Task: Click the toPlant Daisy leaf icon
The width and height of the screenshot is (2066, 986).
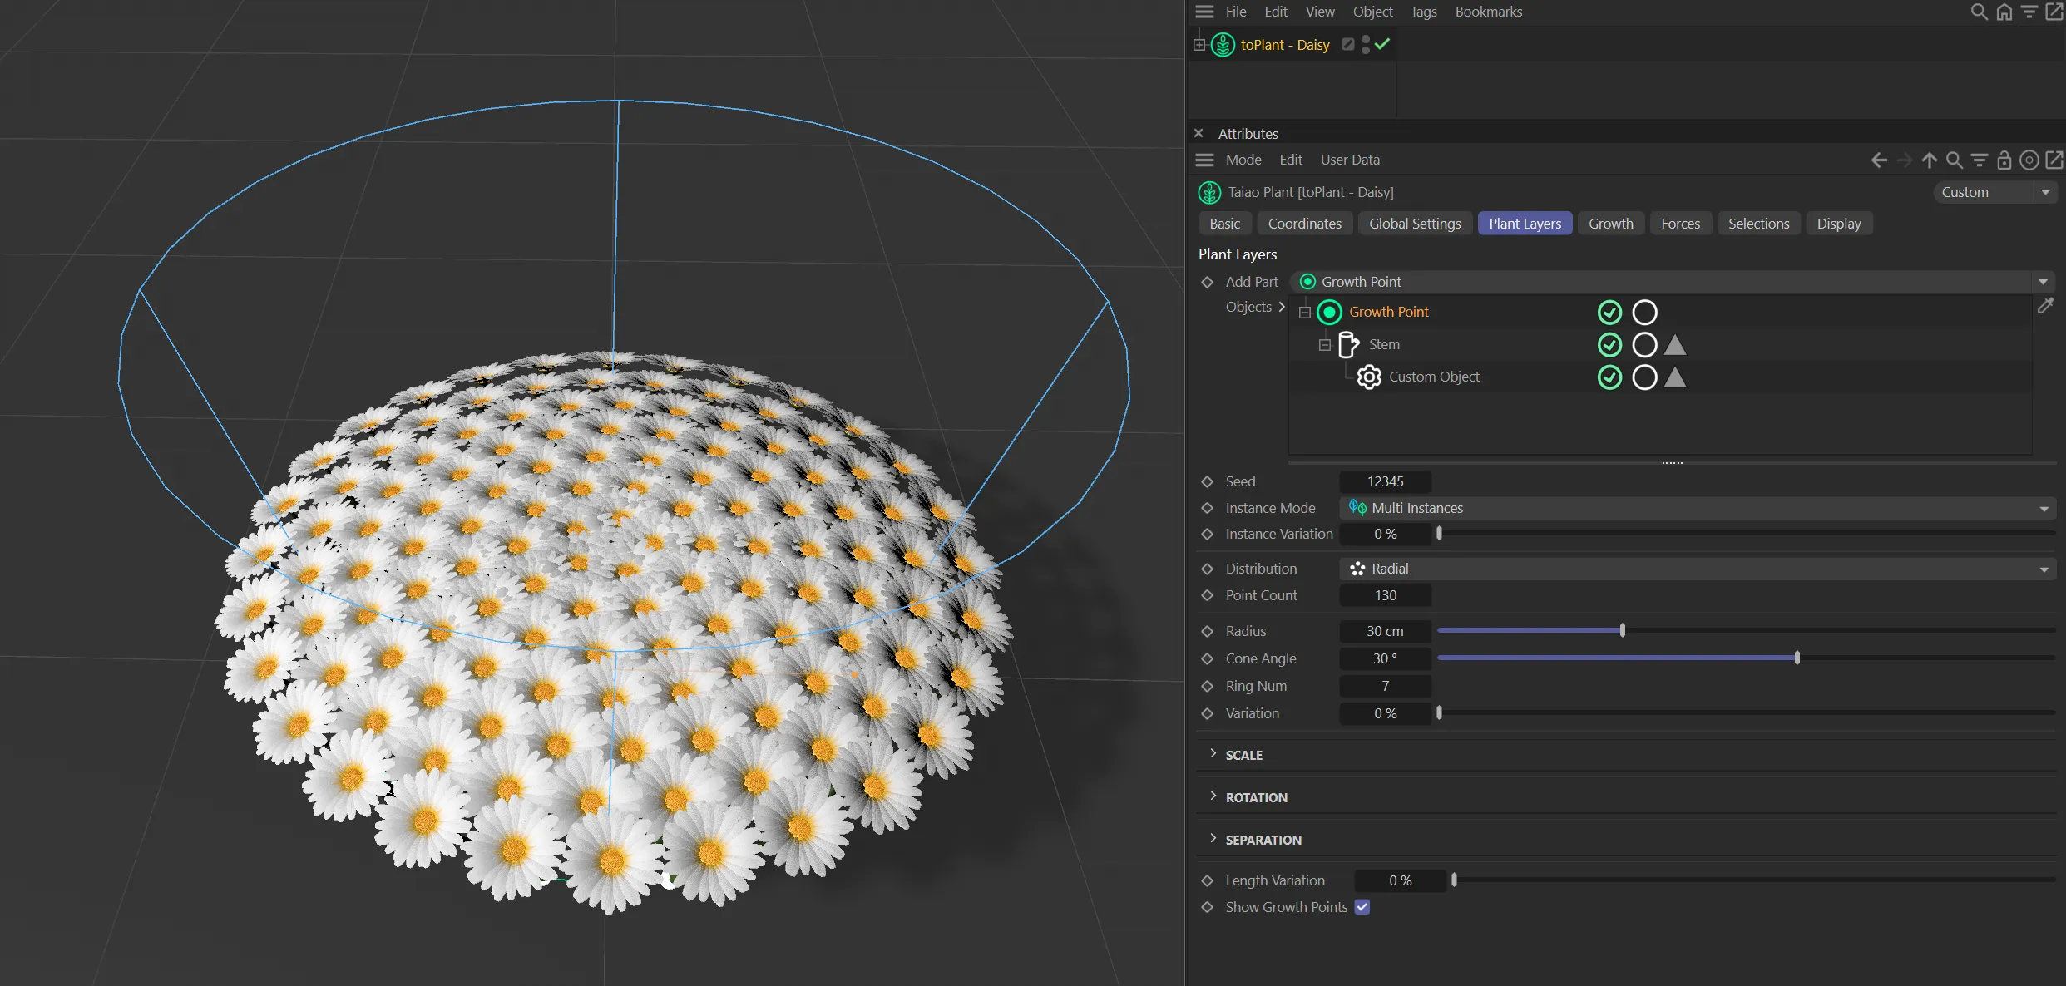Action: 1223,45
